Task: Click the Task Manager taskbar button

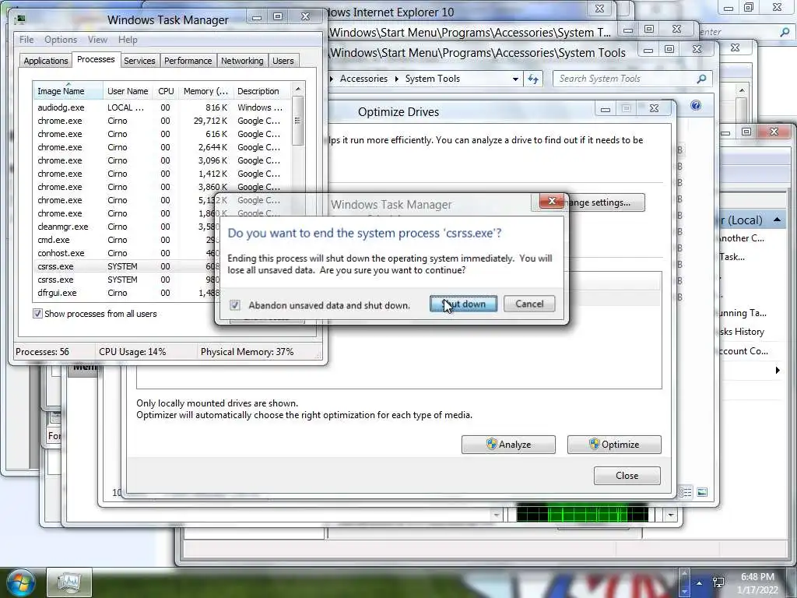Action: click(69, 582)
